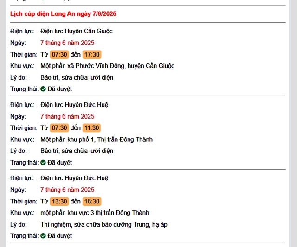Click the reason Thí nghiệm, sửa chữa bảo dưỡng
This screenshot has height=247, width=297.
(x=104, y=224)
